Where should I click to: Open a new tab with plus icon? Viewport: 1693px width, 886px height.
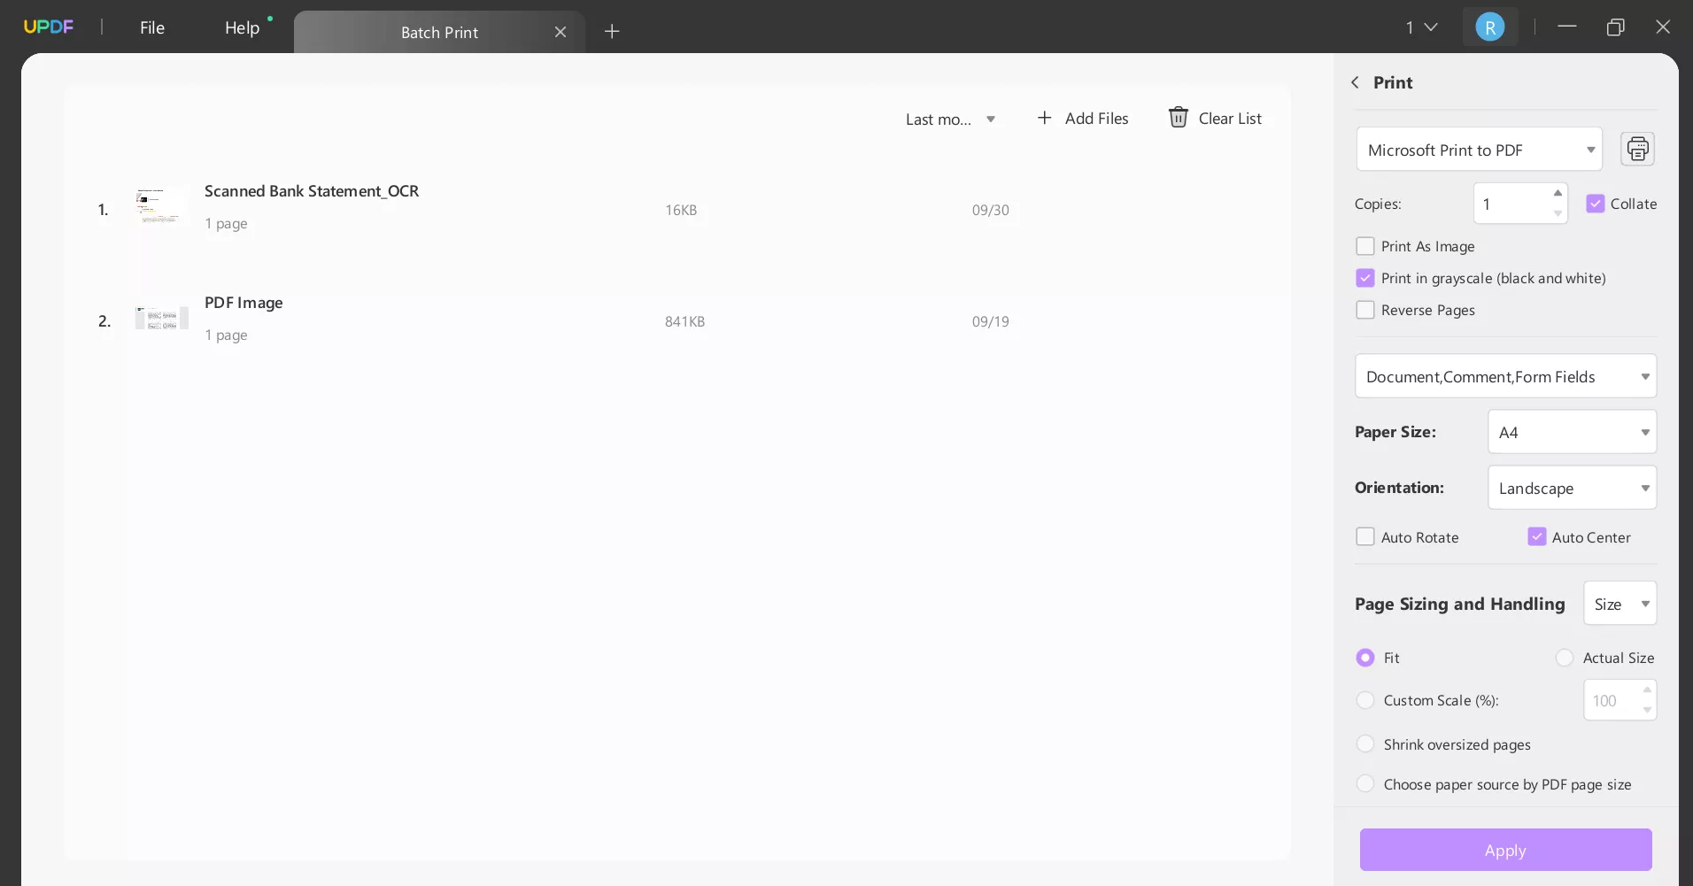612,32
